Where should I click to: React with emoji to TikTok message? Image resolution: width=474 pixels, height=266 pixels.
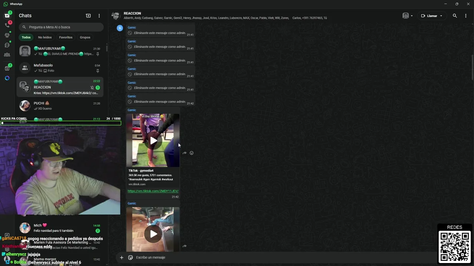tap(191, 153)
